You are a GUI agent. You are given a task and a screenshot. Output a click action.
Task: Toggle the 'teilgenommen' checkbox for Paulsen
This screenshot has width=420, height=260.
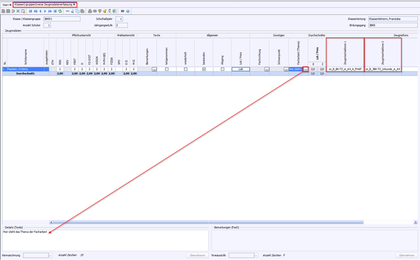pos(166,69)
